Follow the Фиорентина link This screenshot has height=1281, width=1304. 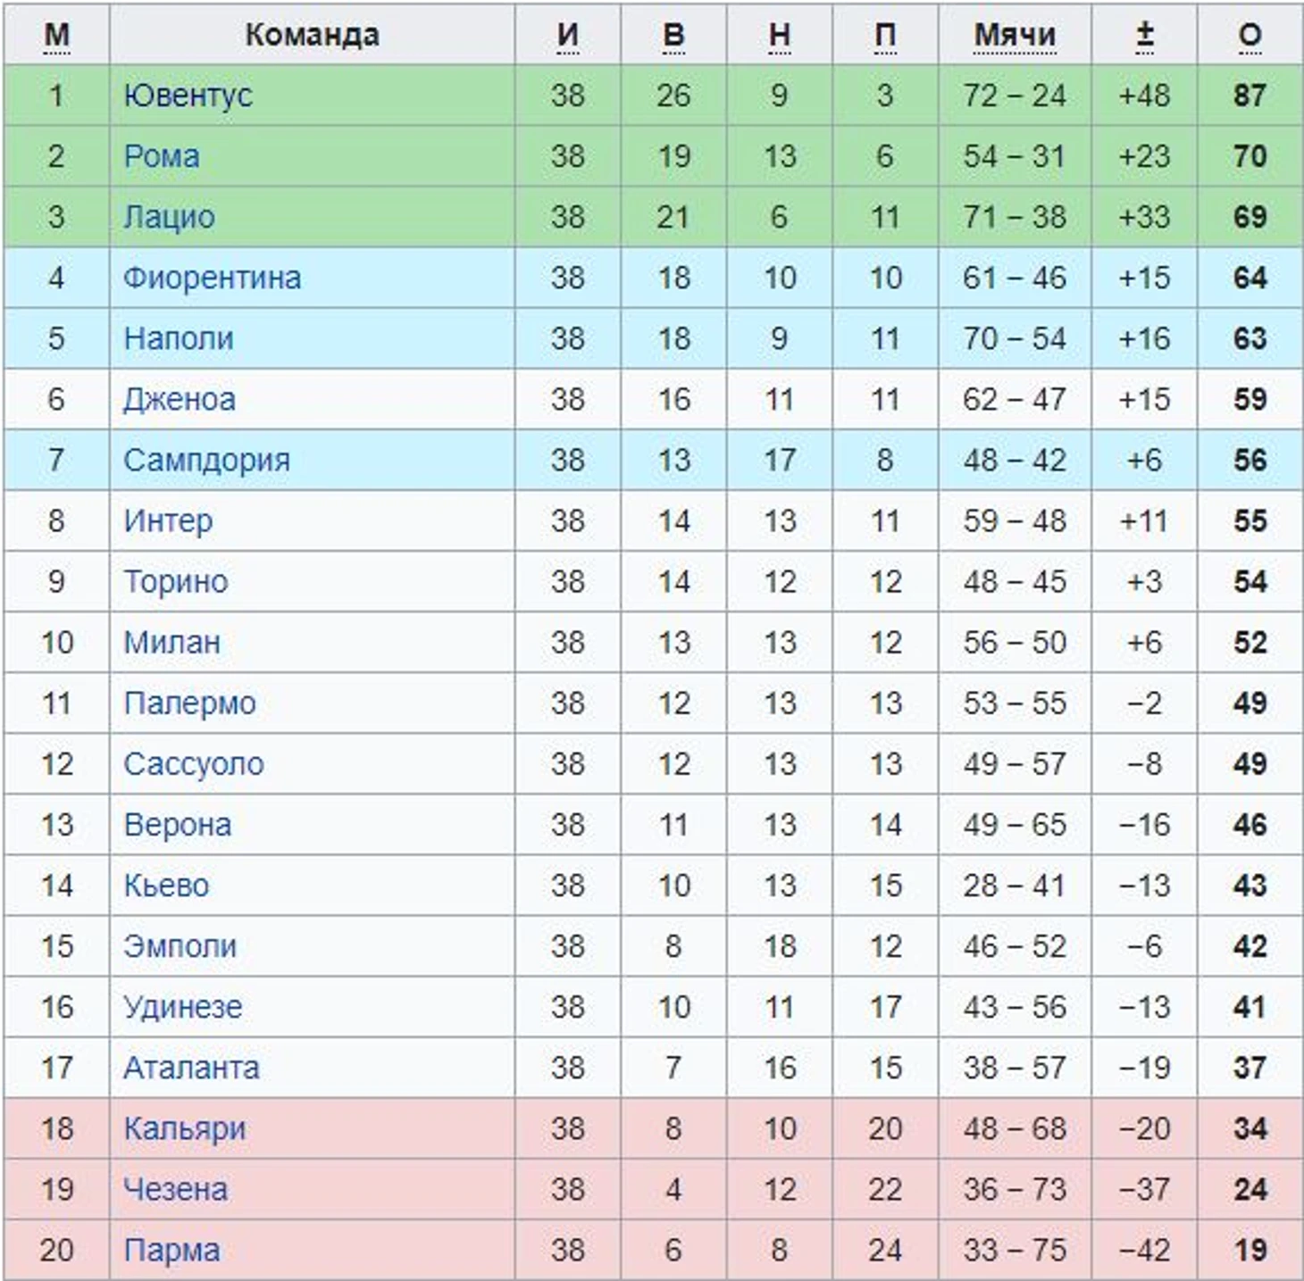(x=212, y=278)
